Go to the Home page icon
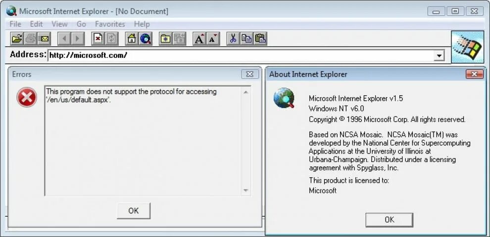This screenshot has height=237, width=490. point(132,39)
